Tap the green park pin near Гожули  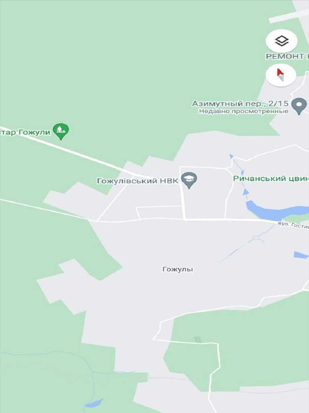tap(61, 131)
